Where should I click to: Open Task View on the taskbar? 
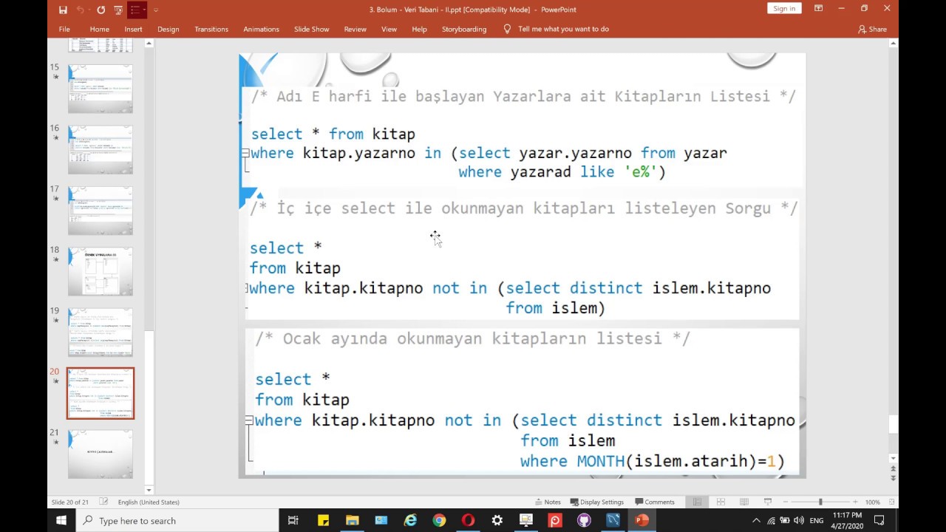(x=293, y=521)
